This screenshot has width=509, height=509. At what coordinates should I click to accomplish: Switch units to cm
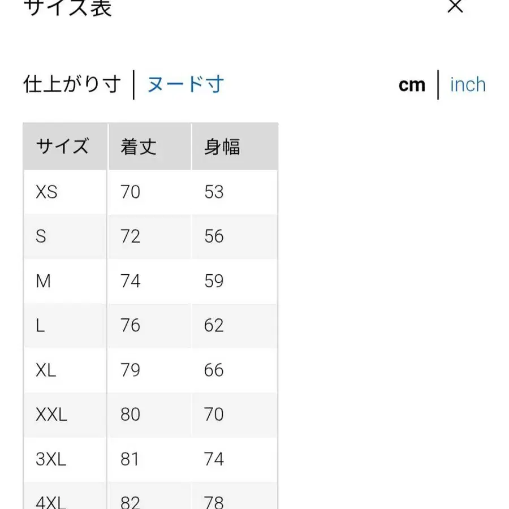(x=412, y=84)
